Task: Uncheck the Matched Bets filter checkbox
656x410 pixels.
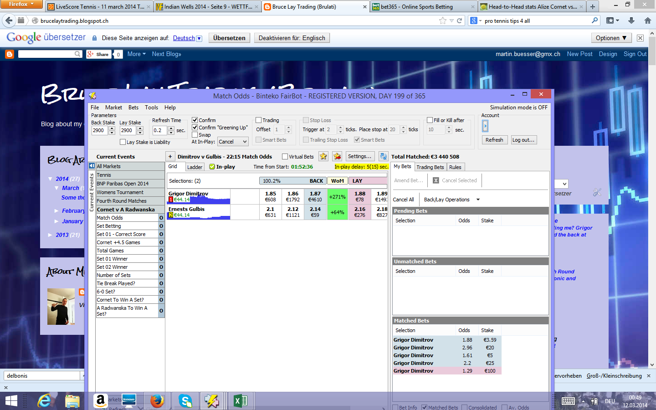Action: coord(424,407)
